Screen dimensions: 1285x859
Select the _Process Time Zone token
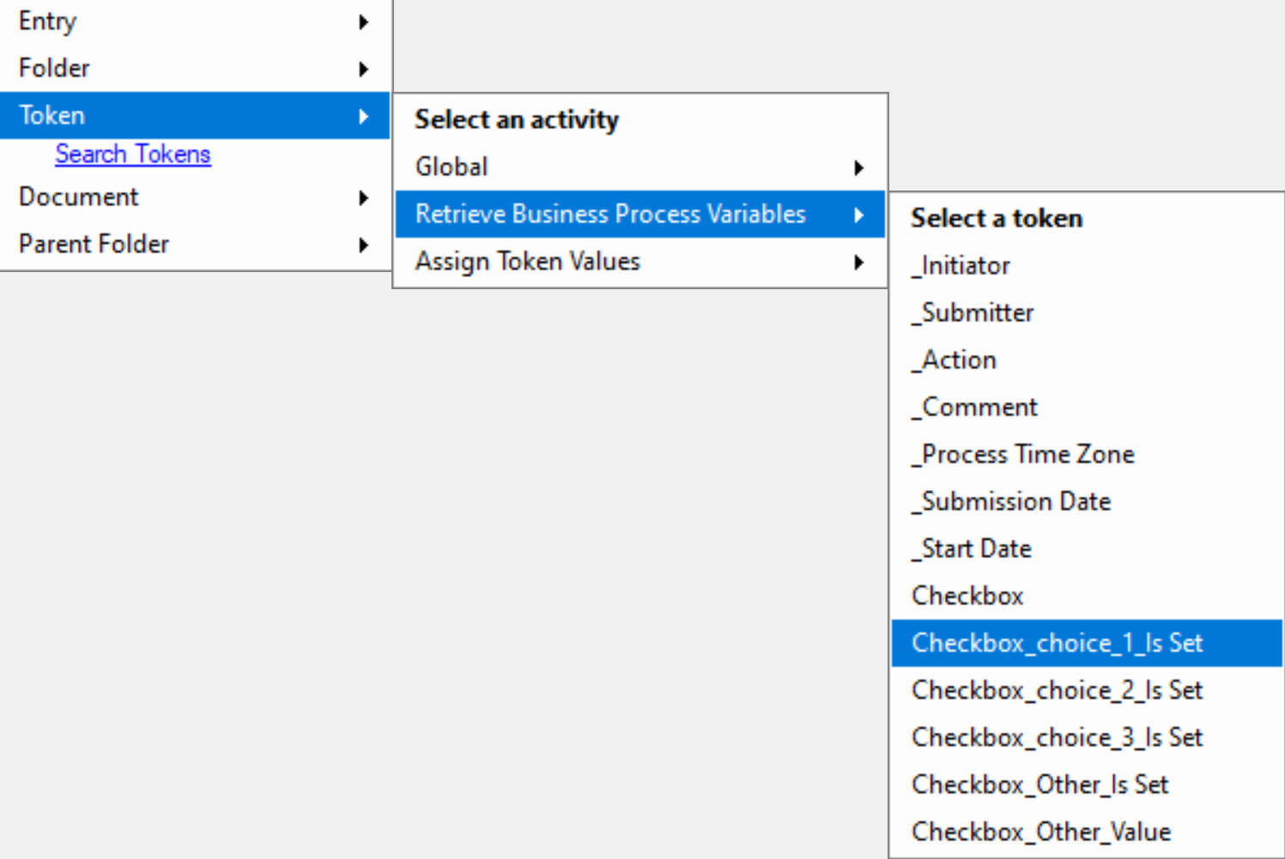(1087, 454)
